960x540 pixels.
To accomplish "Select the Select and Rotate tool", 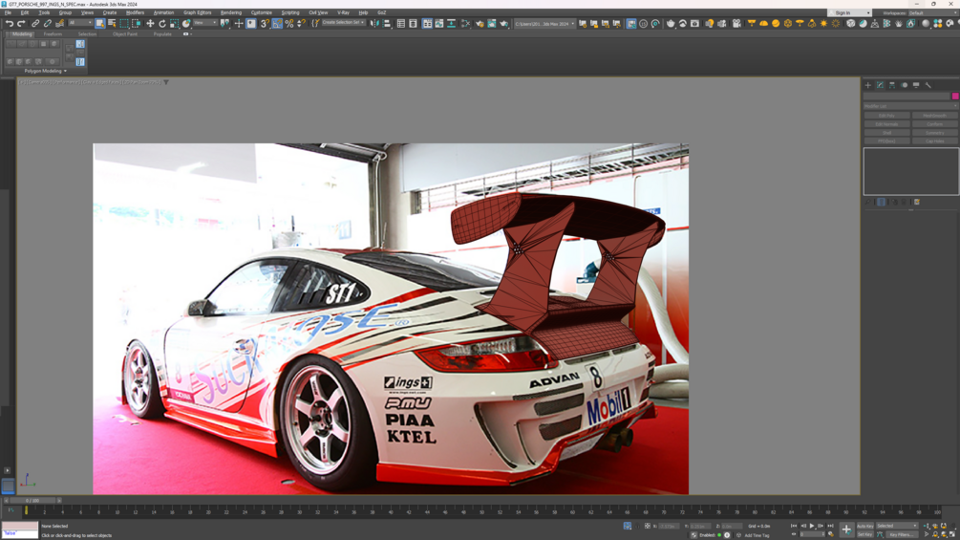I will tap(162, 23).
